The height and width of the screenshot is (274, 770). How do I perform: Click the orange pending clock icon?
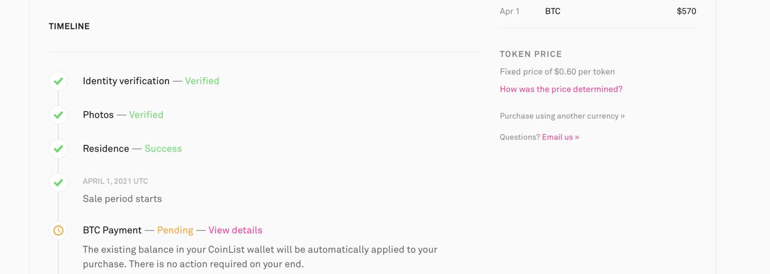tap(58, 230)
